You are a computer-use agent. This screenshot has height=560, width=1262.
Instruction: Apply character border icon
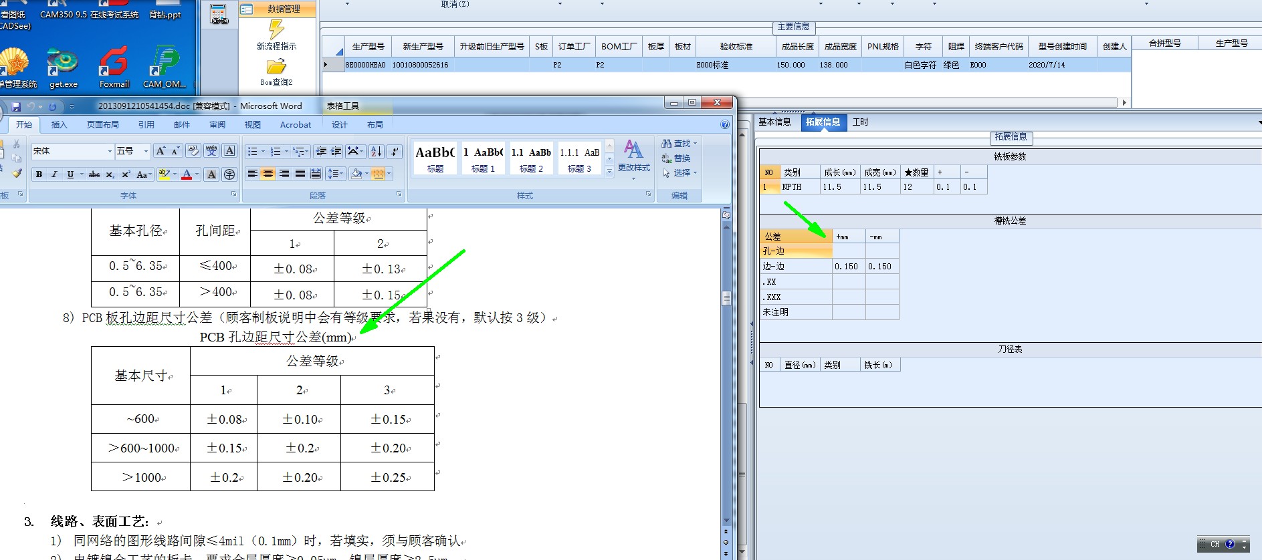(x=229, y=151)
